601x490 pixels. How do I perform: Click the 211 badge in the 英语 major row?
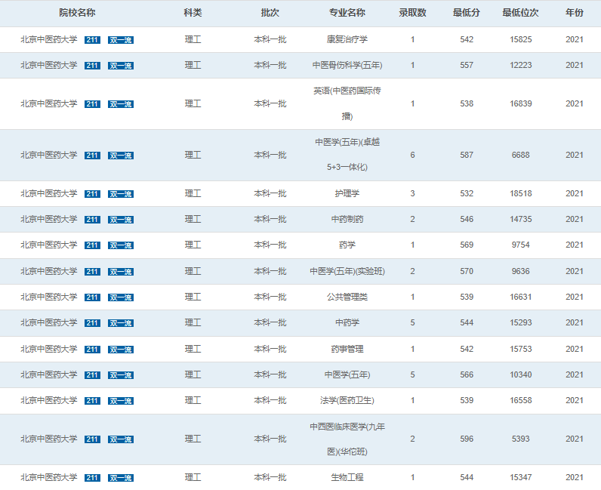92,104
